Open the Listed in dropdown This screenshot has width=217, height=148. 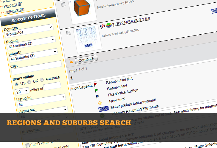(41, 101)
